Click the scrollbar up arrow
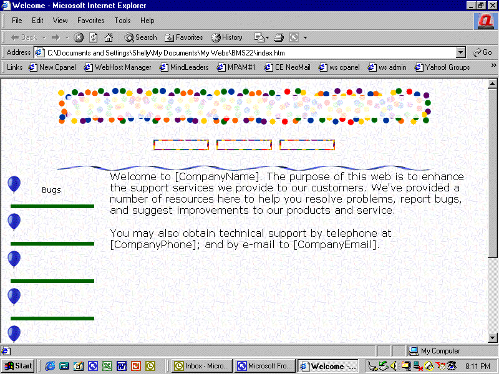This screenshot has height=374, width=499. 492,84
